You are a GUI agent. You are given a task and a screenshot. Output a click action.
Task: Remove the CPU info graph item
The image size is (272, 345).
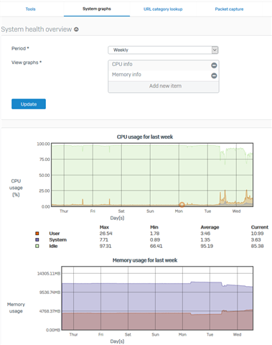point(214,65)
